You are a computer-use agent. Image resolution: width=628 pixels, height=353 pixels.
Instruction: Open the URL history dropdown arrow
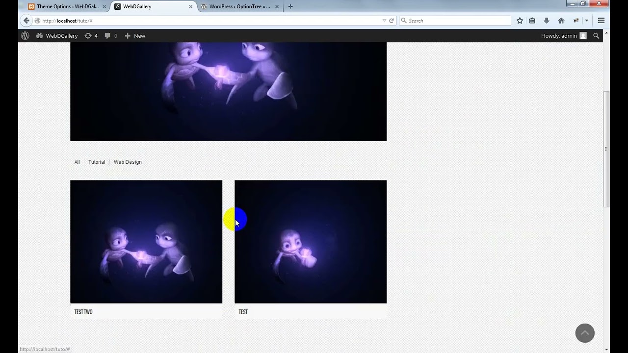click(384, 21)
